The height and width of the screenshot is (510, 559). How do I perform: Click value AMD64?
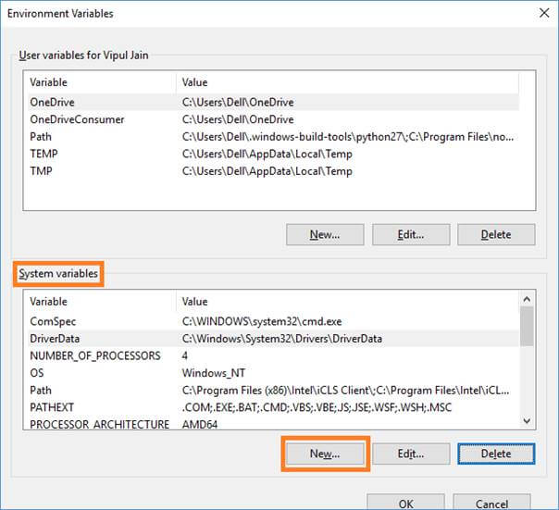(200, 425)
